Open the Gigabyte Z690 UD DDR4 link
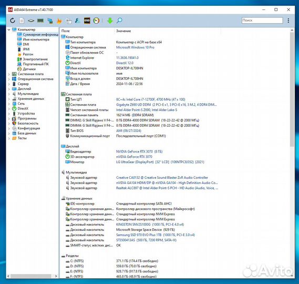Viewport: 299px width, 284px height. 166,105
